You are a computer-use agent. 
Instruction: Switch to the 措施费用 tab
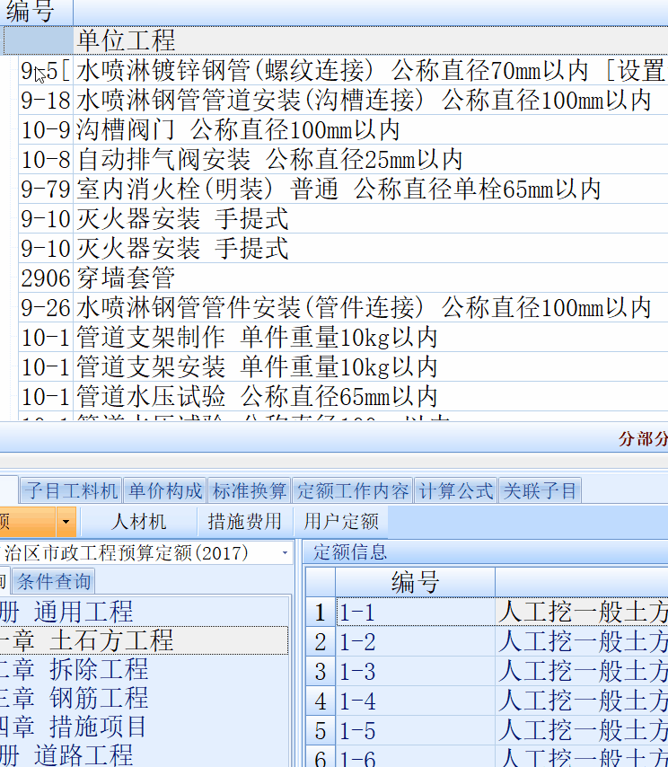tap(244, 522)
